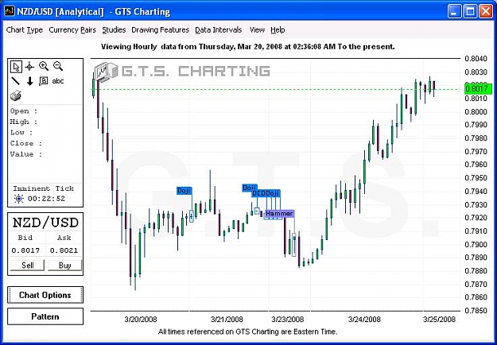Click the Imminent Tick sun icon
497x345 pixels.
pos(19,199)
